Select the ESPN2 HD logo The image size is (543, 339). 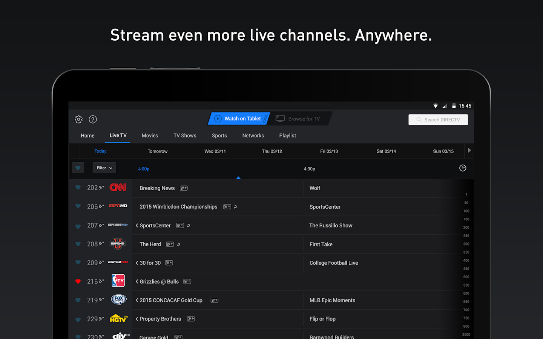(118, 262)
